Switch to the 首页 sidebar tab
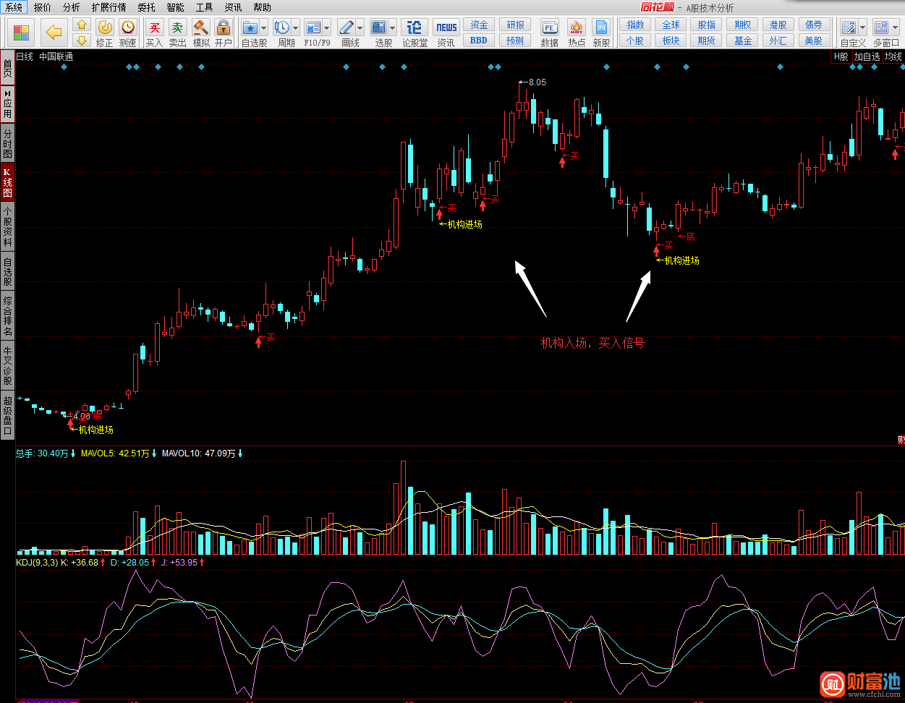Image resolution: width=905 pixels, height=703 pixels. [x=7, y=69]
